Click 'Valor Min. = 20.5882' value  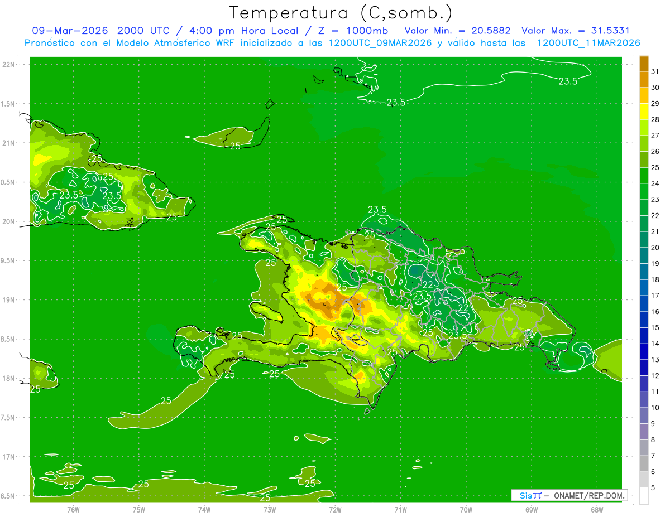pyautogui.click(x=458, y=31)
